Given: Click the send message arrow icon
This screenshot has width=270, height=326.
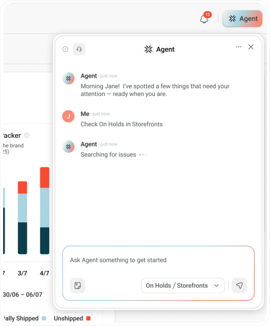Looking at the screenshot, I should pyautogui.click(x=239, y=286).
